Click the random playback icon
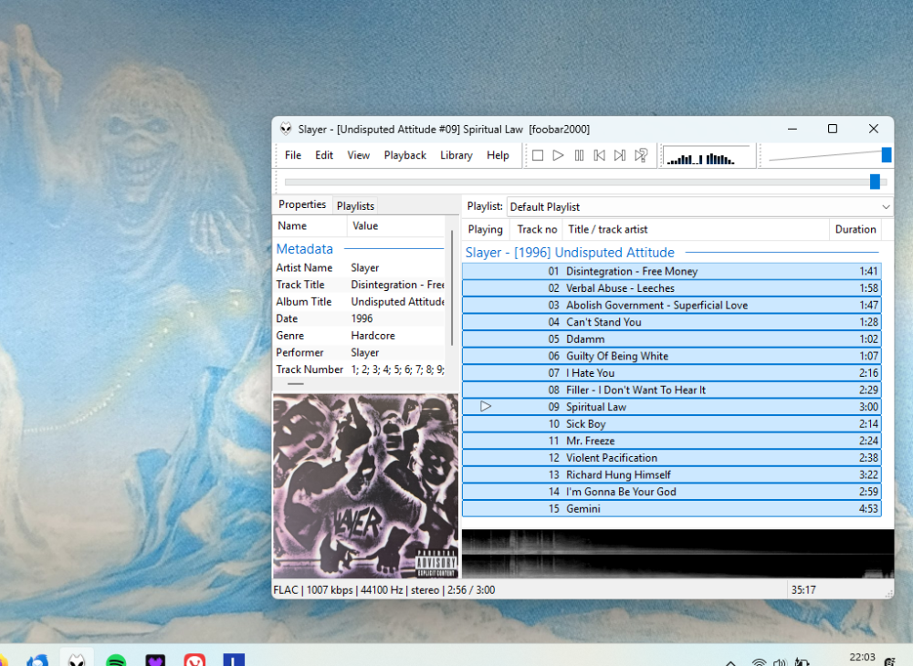The height and width of the screenshot is (666, 913). 641,156
